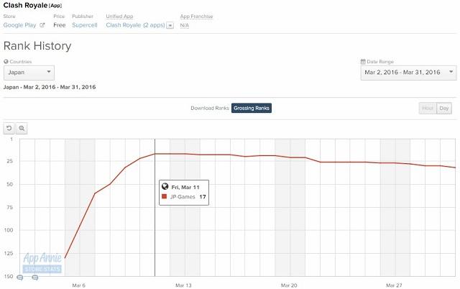The width and height of the screenshot is (460, 289).
Task: Toggle the Hour granularity button
Action: click(x=428, y=109)
